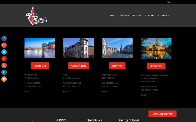
Task: Open Email link under Bremen address
Action: coord(104,91)
